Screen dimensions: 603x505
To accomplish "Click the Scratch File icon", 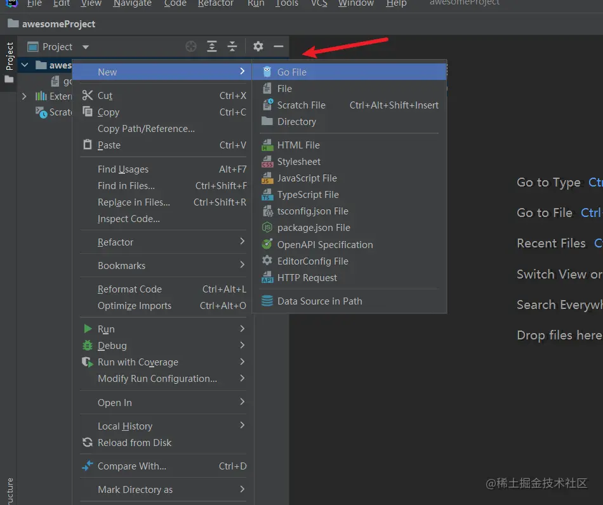I will [267, 105].
